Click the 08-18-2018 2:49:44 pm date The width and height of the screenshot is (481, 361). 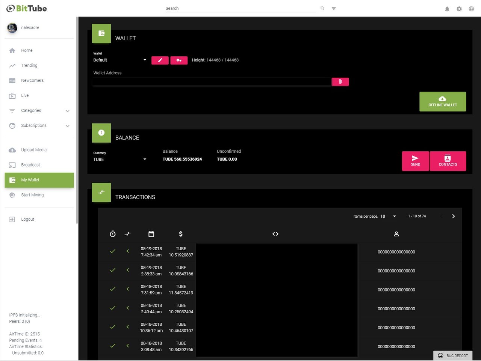(x=151, y=308)
